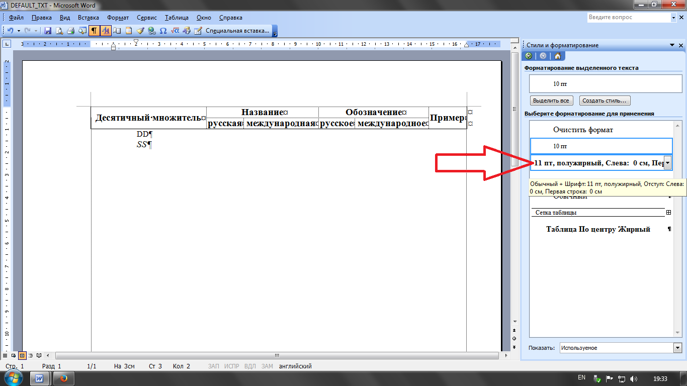The image size is (687, 386).
Task: Click the Insert Hyperlink globe icon
Action: point(151,31)
